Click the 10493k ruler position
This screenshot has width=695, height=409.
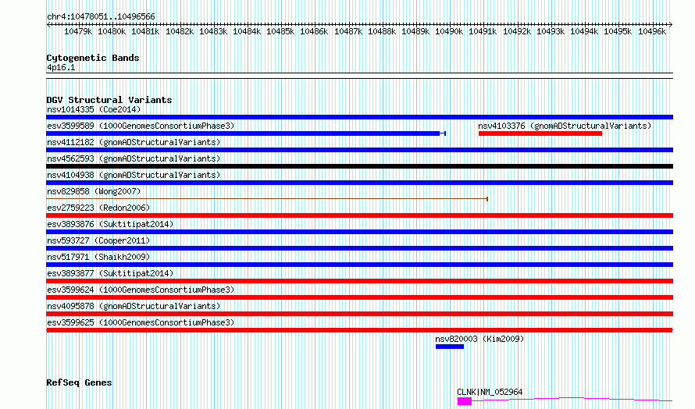coord(551,31)
